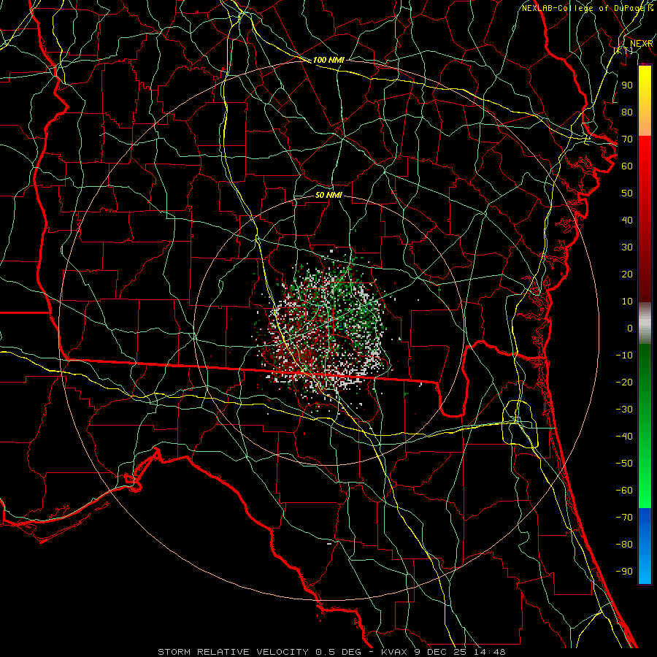
Task: Click the "-30" value on velocity scale
Action: tap(624, 409)
